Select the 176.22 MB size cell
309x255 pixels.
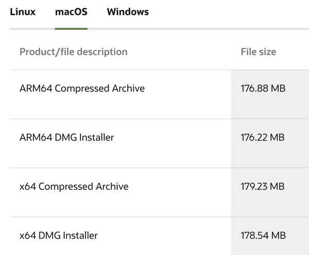pos(263,138)
